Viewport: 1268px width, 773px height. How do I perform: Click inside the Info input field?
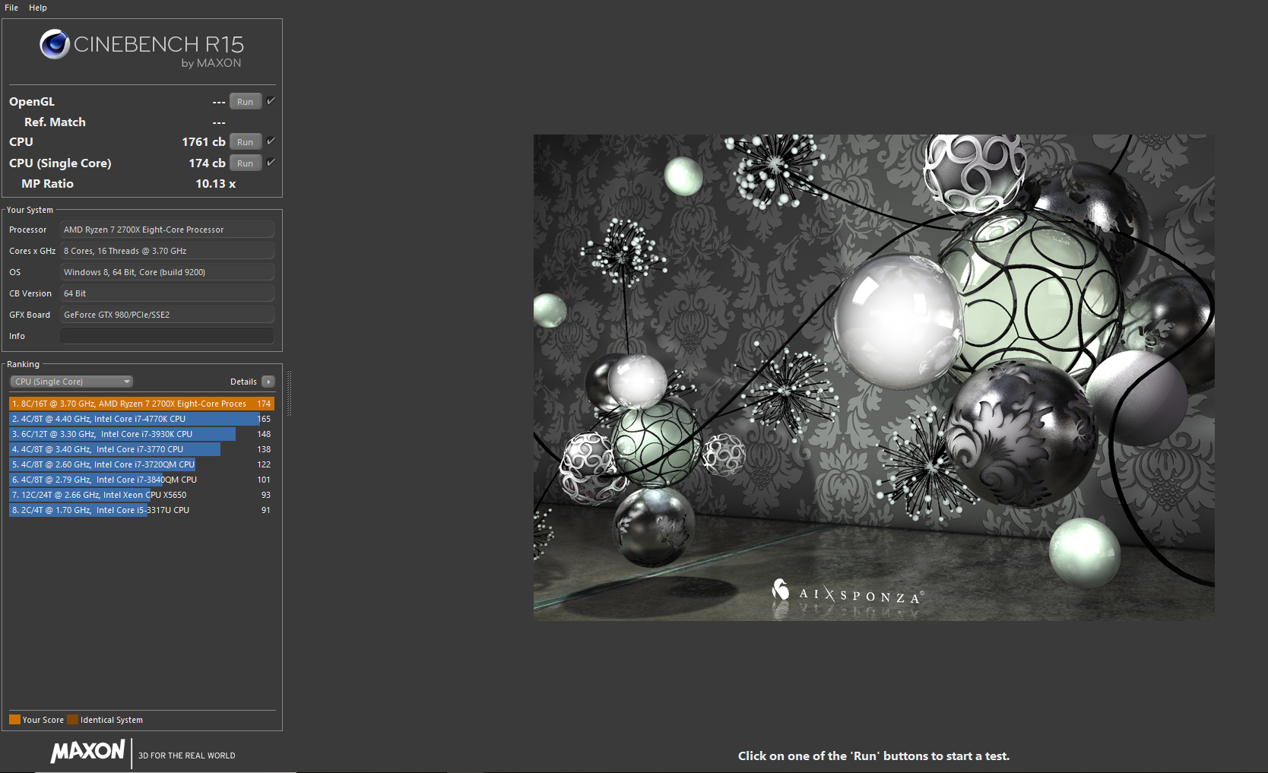click(x=166, y=335)
